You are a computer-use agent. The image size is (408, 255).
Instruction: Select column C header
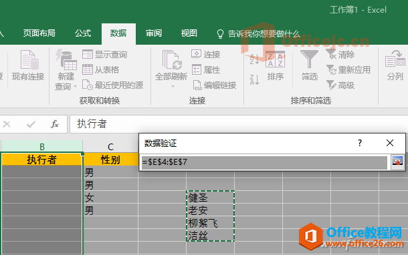[110, 147]
